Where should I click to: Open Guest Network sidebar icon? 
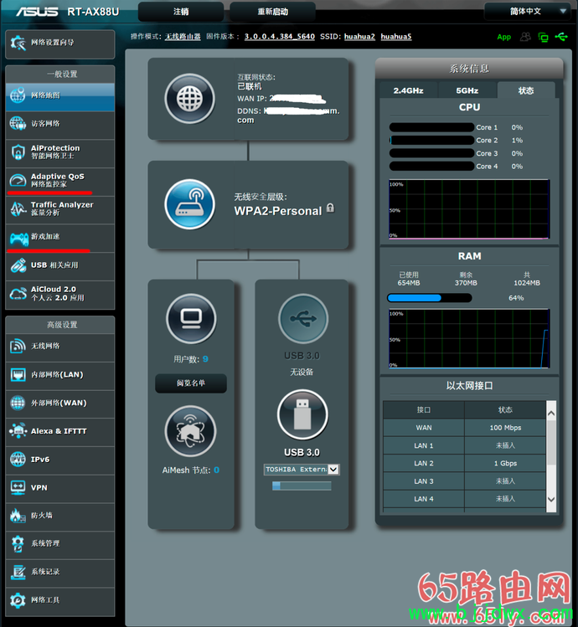pyautogui.click(x=18, y=124)
